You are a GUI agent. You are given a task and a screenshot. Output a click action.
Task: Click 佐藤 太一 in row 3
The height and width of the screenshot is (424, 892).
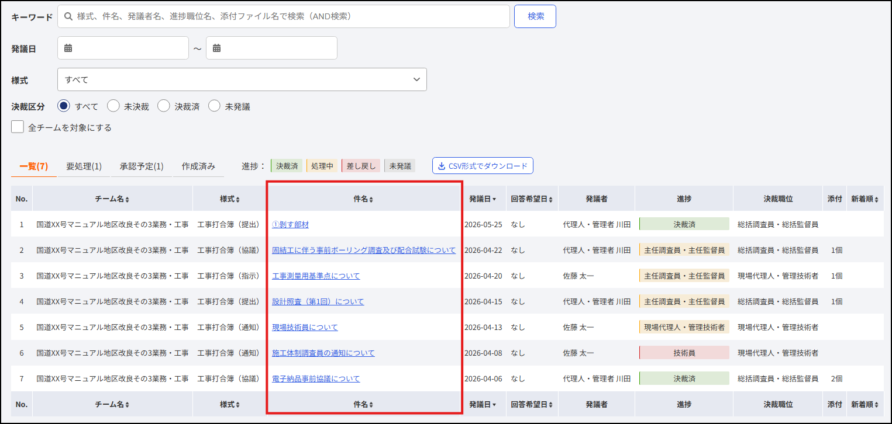tap(578, 276)
